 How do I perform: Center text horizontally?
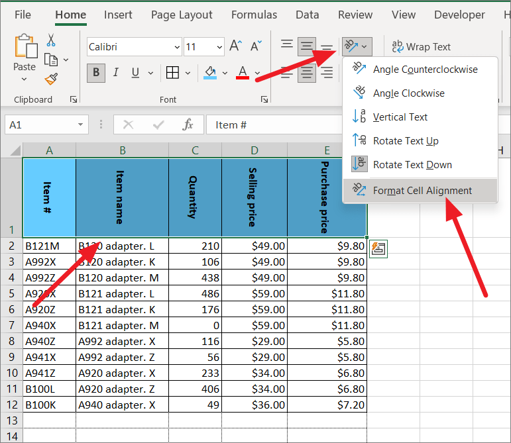coord(307,73)
